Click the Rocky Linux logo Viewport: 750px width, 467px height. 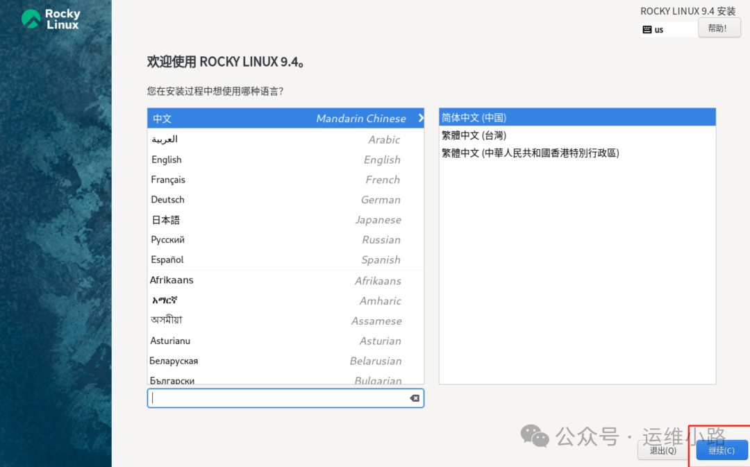pos(51,19)
